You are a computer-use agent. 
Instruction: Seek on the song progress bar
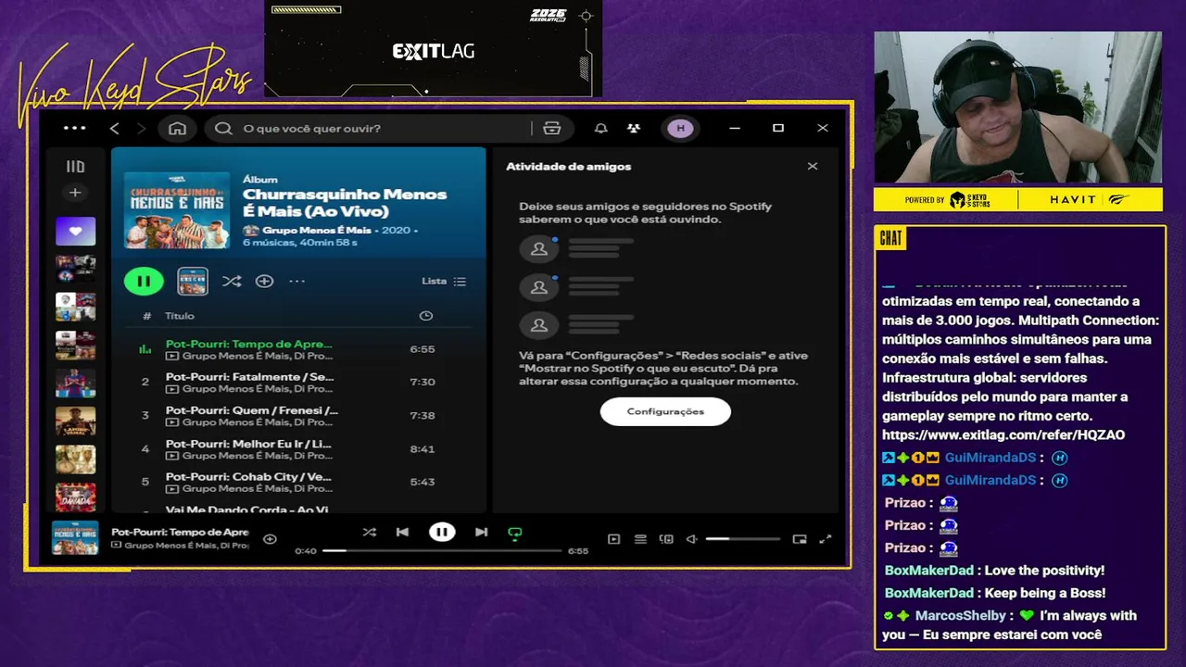[442, 550]
